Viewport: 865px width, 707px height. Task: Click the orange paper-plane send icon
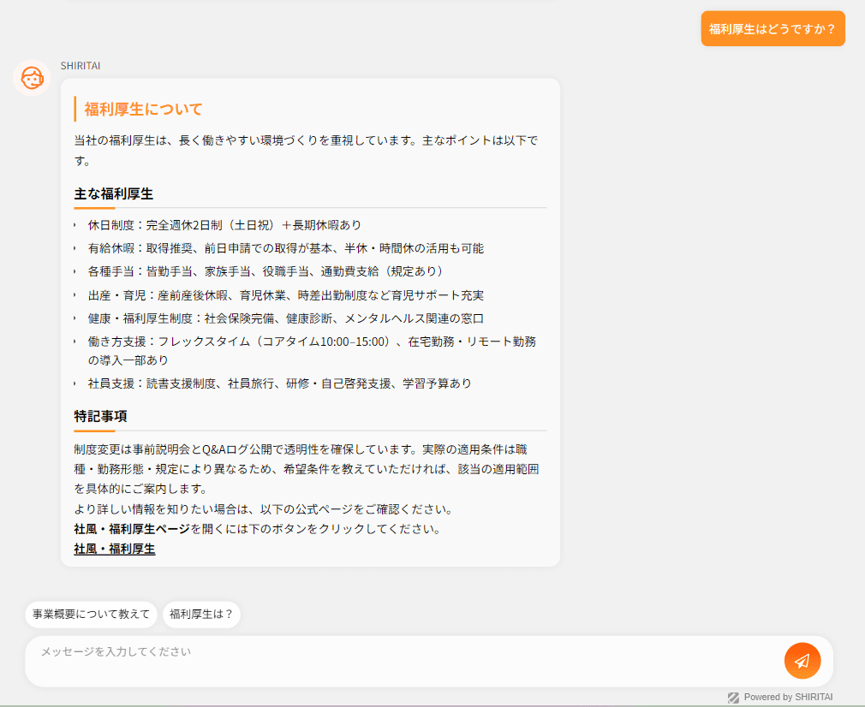(802, 660)
